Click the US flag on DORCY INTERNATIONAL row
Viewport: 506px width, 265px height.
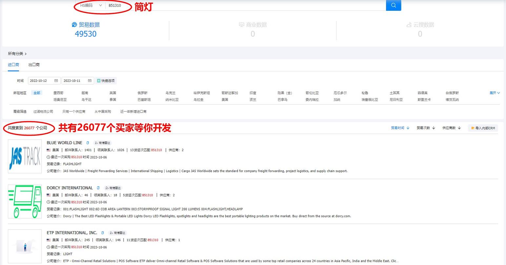click(x=49, y=195)
